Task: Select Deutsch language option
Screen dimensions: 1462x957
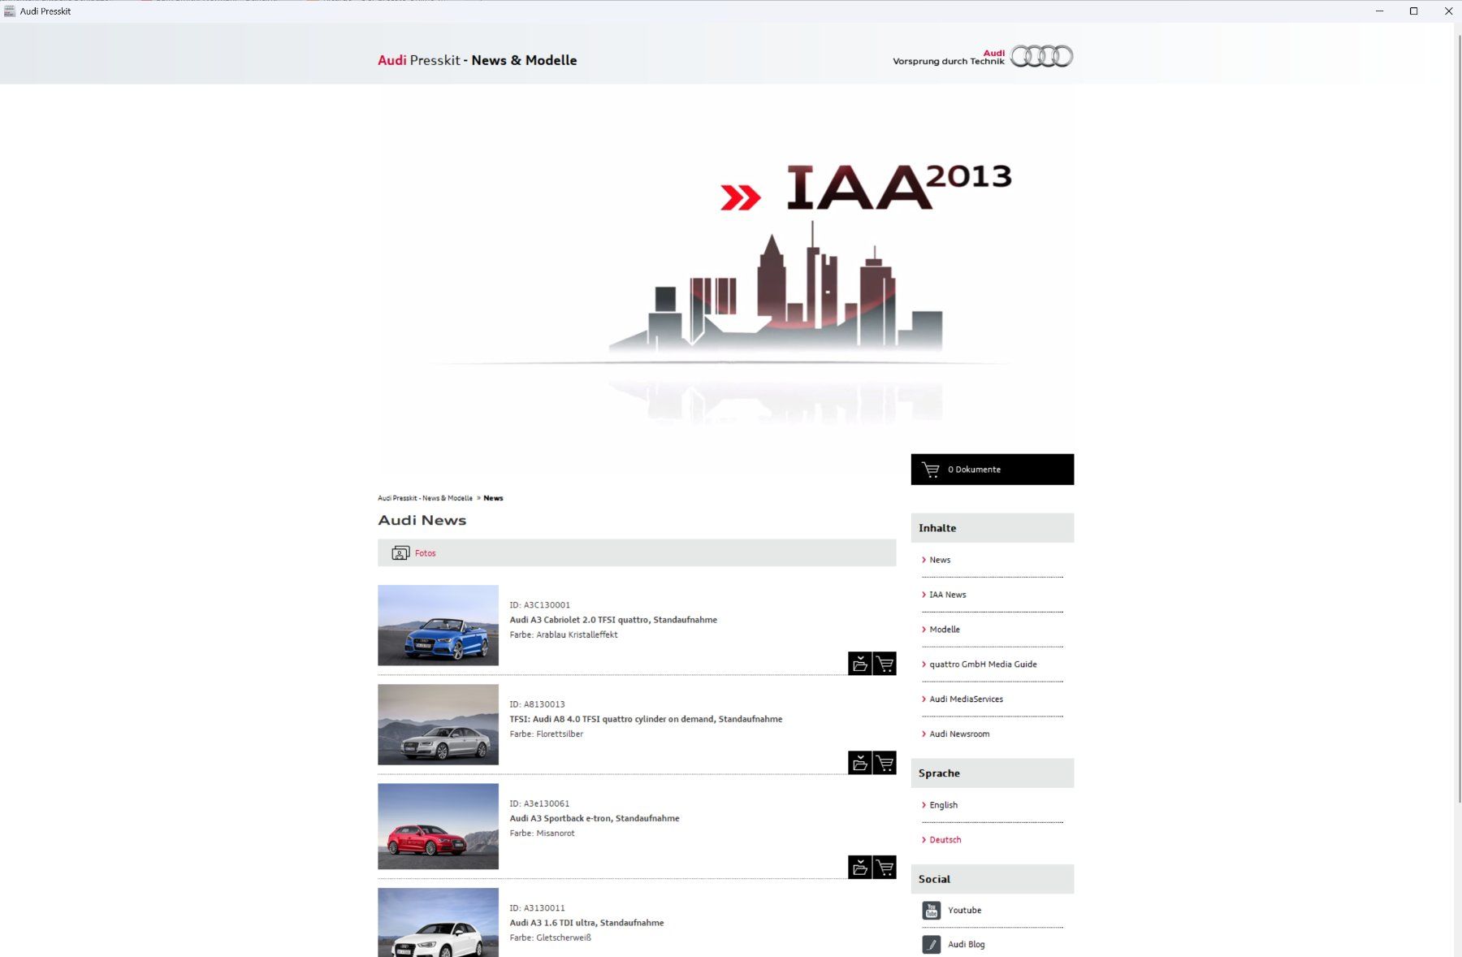Action: (x=945, y=840)
